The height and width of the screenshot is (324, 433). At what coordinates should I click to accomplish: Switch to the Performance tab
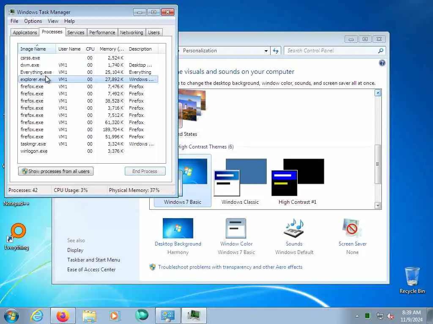[x=102, y=32]
